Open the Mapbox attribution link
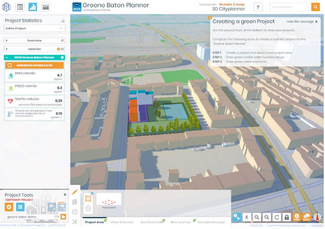The image size is (325, 229). tap(316, 226)
